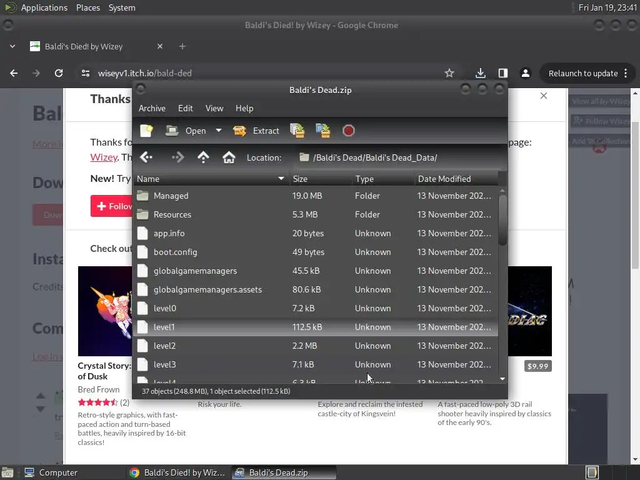Open the Help menu in archive manager
The image size is (640, 480).
pyautogui.click(x=244, y=108)
